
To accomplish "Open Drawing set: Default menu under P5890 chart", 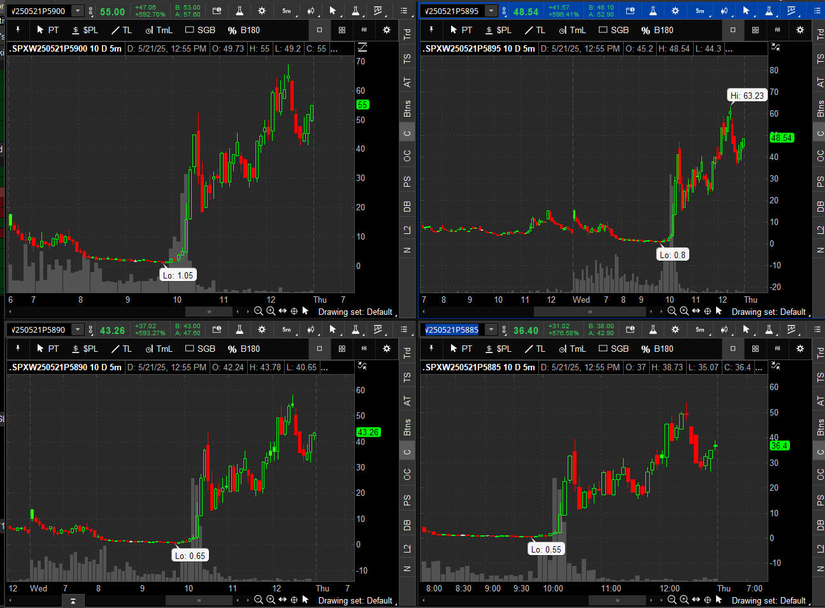I will pyautogui.click(x=355, y=600).
